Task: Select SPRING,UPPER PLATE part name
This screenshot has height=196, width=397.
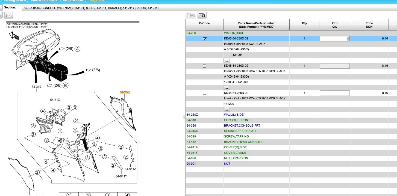Action: pos(240,131)
